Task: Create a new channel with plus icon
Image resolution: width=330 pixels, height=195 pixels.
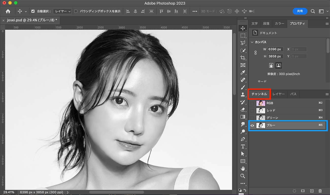Action: [312, 191]
